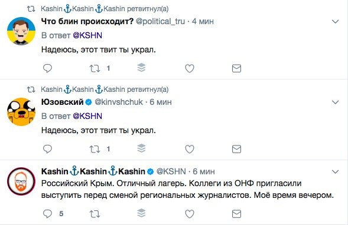Open the @kinvshchuk profile handle

[x=119, y=102]
